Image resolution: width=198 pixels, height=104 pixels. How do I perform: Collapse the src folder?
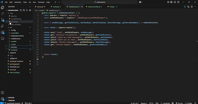click(x=8, y=27)
